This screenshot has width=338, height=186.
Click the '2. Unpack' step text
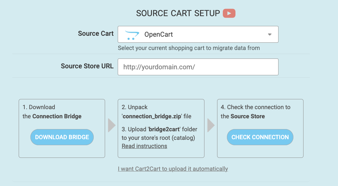click(x=135, y=107)
